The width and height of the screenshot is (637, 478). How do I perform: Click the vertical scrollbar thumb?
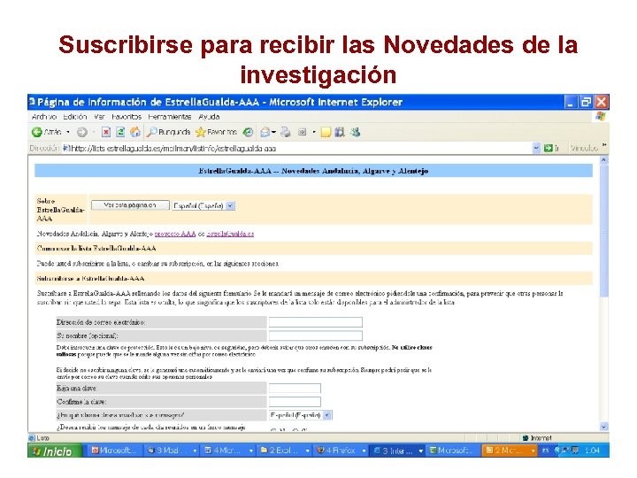[x=603, y=231]
